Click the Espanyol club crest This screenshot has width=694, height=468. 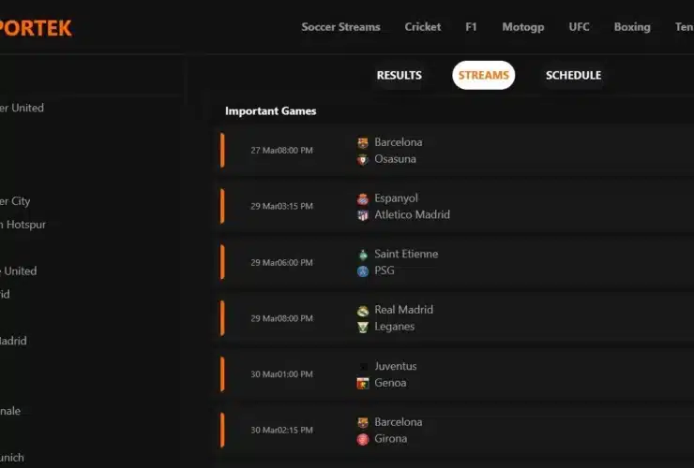(x=363, y=198)
